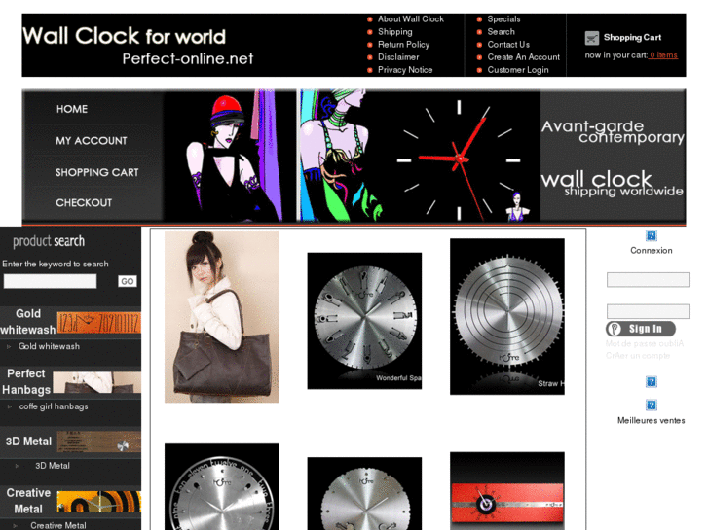Click the 0 items cart link

click(663, 55)
